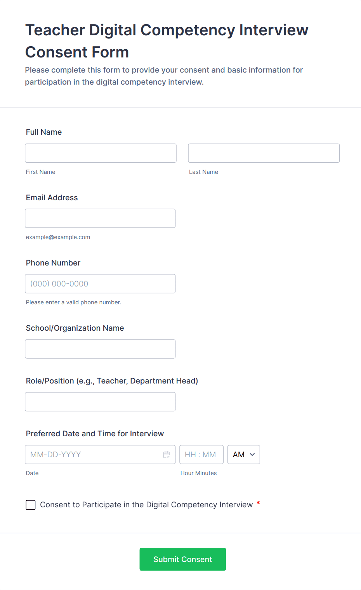Click the dropdown chevron beside AM
The width and height of the screenshot is (361, 590).
coord(252,455)
